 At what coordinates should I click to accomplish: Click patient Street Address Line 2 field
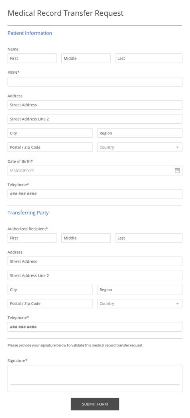pos(95,119)
